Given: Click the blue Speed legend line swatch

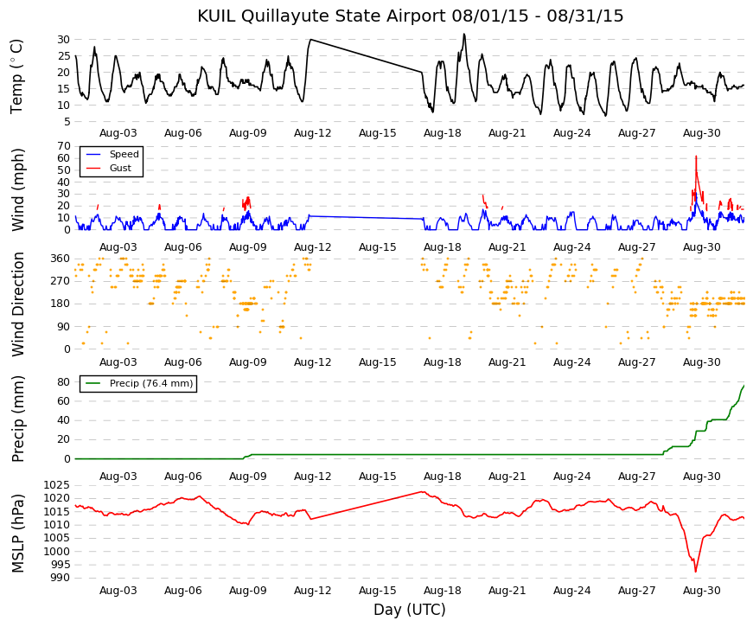Looking at the screenshot, I should 93,155.
